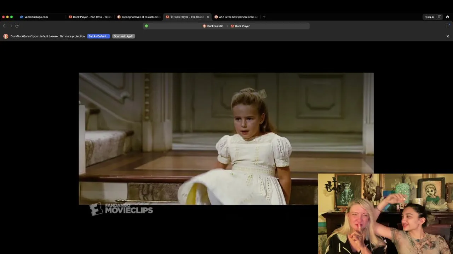453x254 pixels.
Task: Click the Bob Ross tab Duck Player icon
Action: pyautogui.click(x=70, y=17)
